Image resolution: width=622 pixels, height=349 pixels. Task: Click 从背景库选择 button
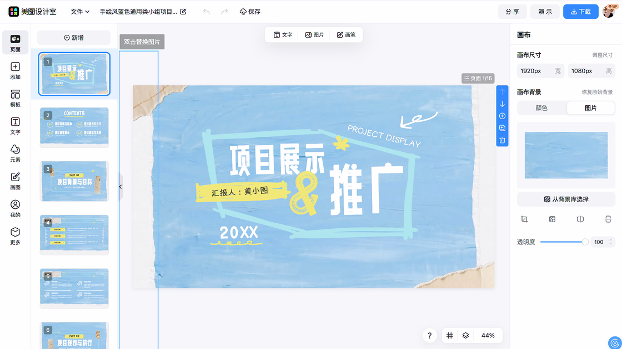pos(566,199)
